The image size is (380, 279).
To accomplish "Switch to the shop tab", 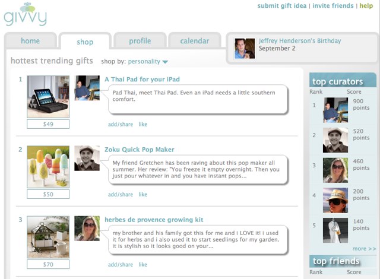I will point(85,42).
